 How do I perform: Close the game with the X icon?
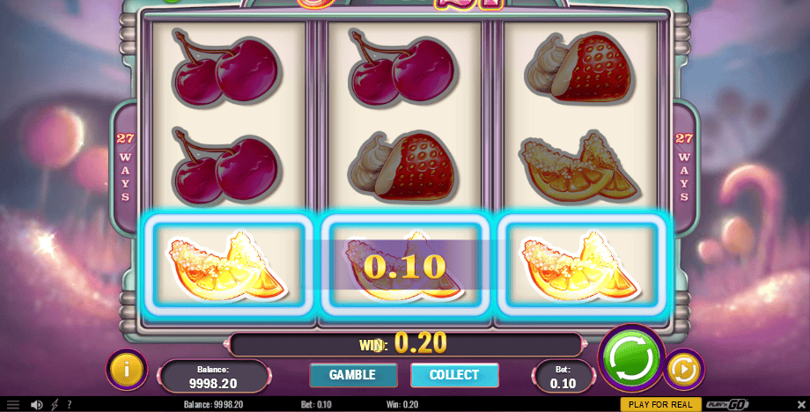tap(801, 404)
